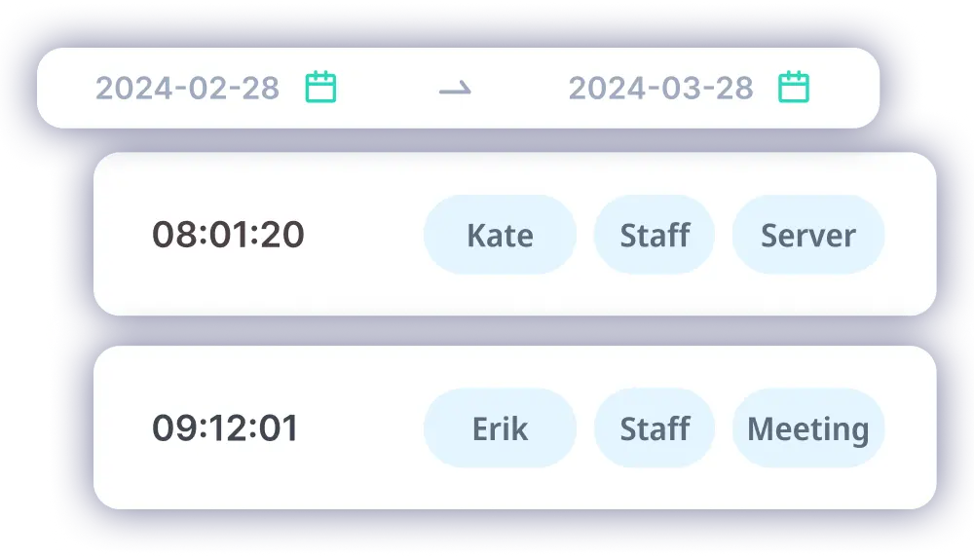This screenshot has height=557, width=974.
Task: Click the 2024-02-28 start date field
Action: pos(188,89)
